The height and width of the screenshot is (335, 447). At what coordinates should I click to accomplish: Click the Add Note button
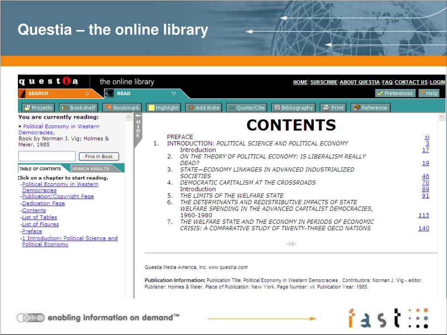203,108
